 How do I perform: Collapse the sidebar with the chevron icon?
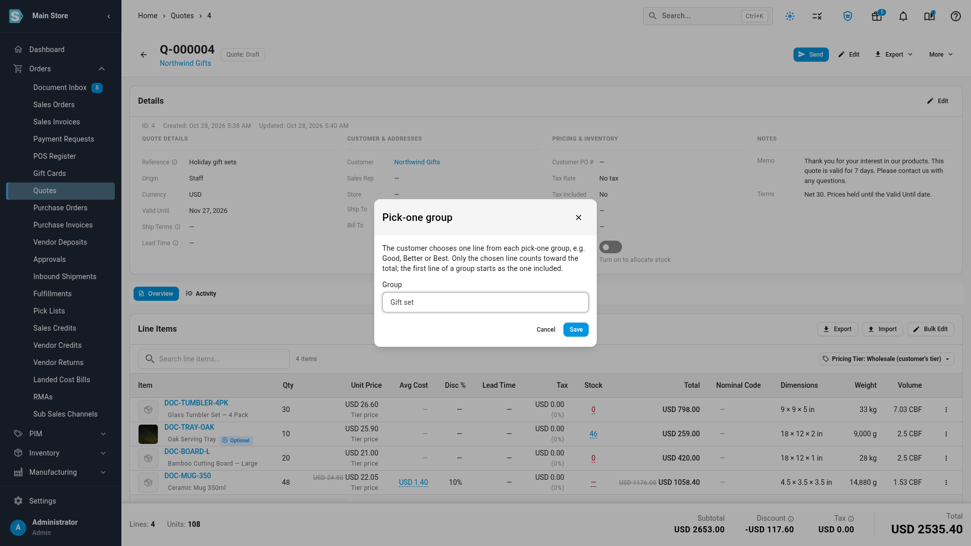click(x=109, y=16)
